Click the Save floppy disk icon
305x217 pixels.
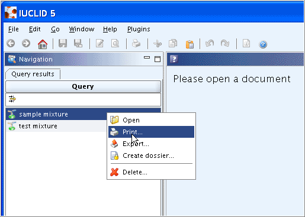pos(63,43)
